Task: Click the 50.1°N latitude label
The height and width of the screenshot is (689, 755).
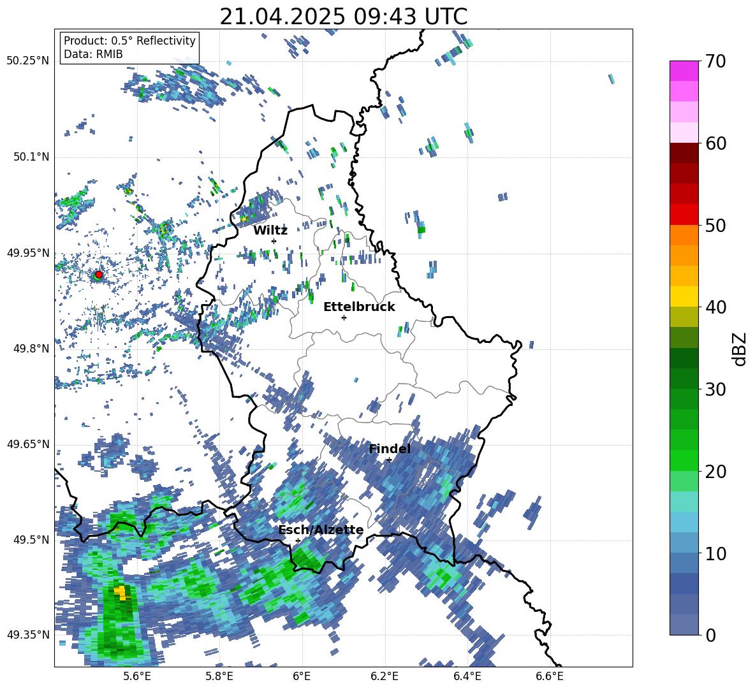Action: 32,157
